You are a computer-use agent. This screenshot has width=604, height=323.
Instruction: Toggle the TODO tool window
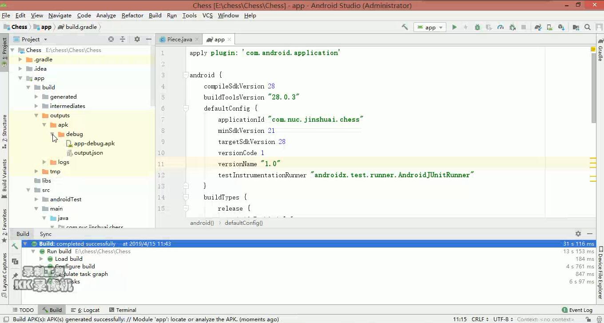click(x=23, y=310)
